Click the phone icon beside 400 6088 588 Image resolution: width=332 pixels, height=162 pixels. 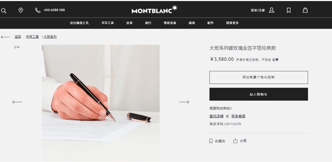tap(38, 10)
